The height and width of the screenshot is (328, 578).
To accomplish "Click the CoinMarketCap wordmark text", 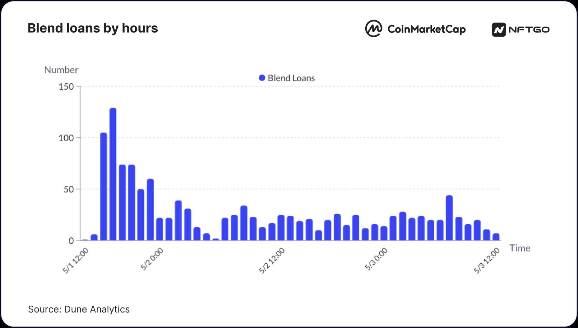I will [x=426, y=29].
